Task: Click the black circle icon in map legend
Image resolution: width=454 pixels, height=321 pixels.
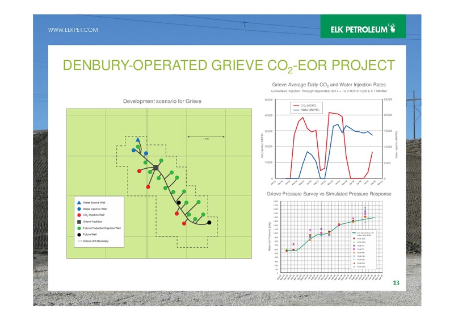Action: (x=79, y=235)
